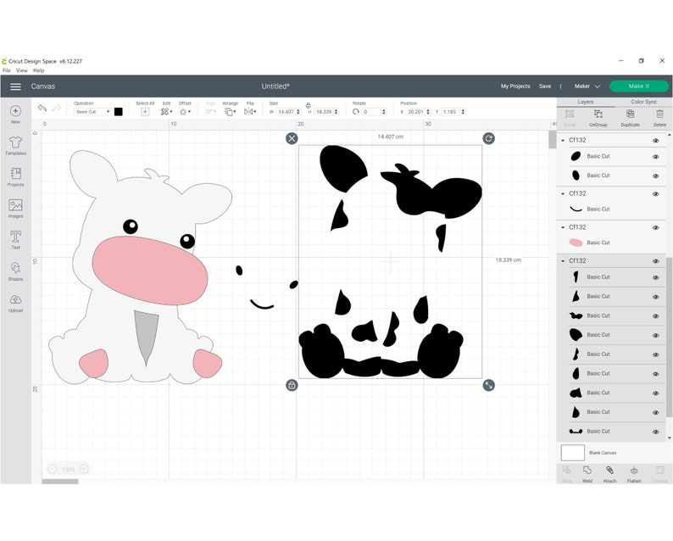Click the zoom out minus button
Image resolution: width=673 pixels, height=541 pixels.
click(53, 469)
